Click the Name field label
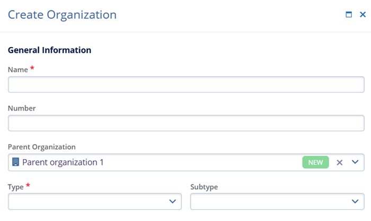This screenshot has height=221, width=371. pyautogui.click(x=17, y=69)
